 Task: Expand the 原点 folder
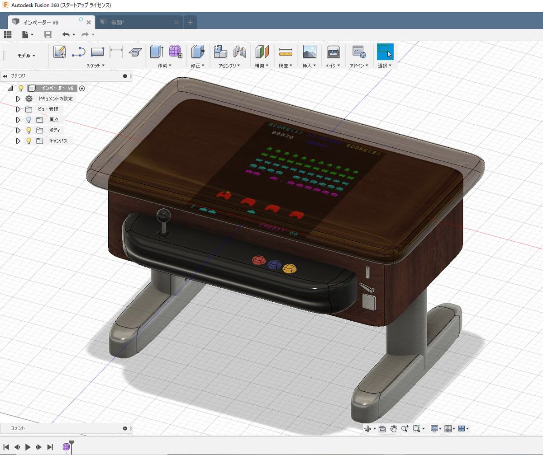tap(18, 120)
